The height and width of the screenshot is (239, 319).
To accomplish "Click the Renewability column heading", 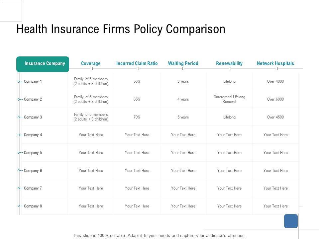I will pyautogui.click(x=229, y=63).
